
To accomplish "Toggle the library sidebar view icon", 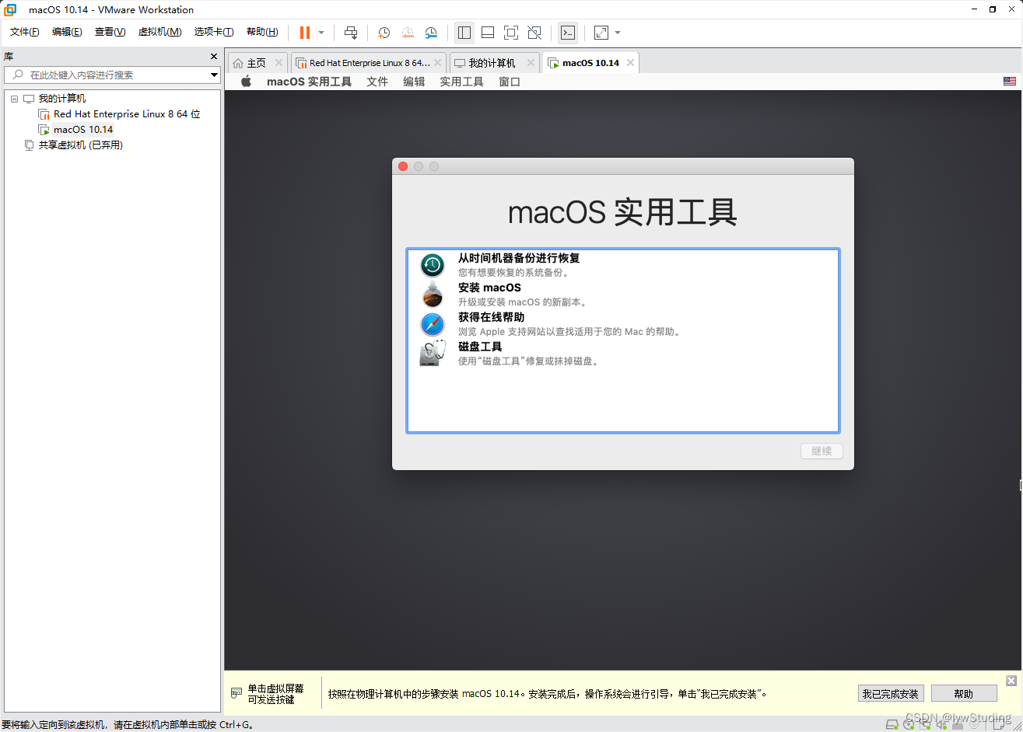I will (x=464, y=33).
